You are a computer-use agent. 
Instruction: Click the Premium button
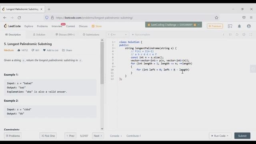pyautogui.click(x=215, y=26)
